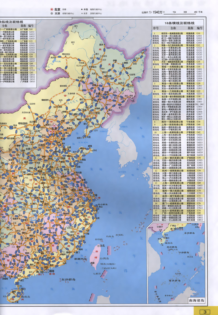
Task: Click the black dot symbol beside legend 承德
Action: (82, 9)
